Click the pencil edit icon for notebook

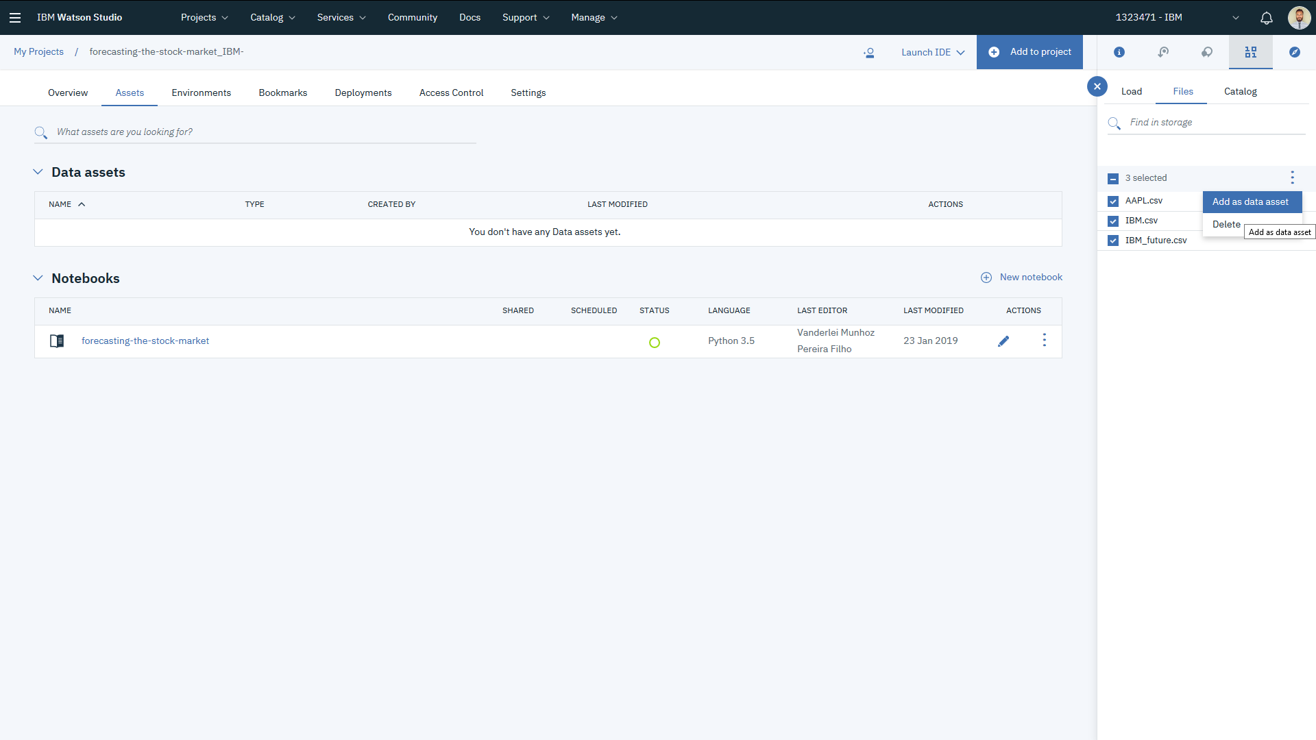[x=1003, y=341]
